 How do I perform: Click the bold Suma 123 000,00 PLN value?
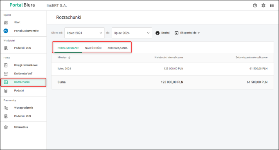pos(172,82)
